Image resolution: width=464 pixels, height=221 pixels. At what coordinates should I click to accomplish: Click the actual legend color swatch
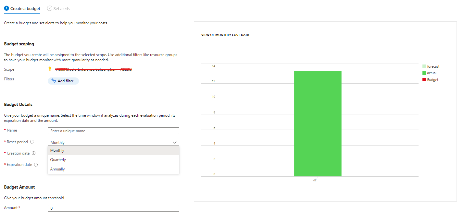point(424,73)
